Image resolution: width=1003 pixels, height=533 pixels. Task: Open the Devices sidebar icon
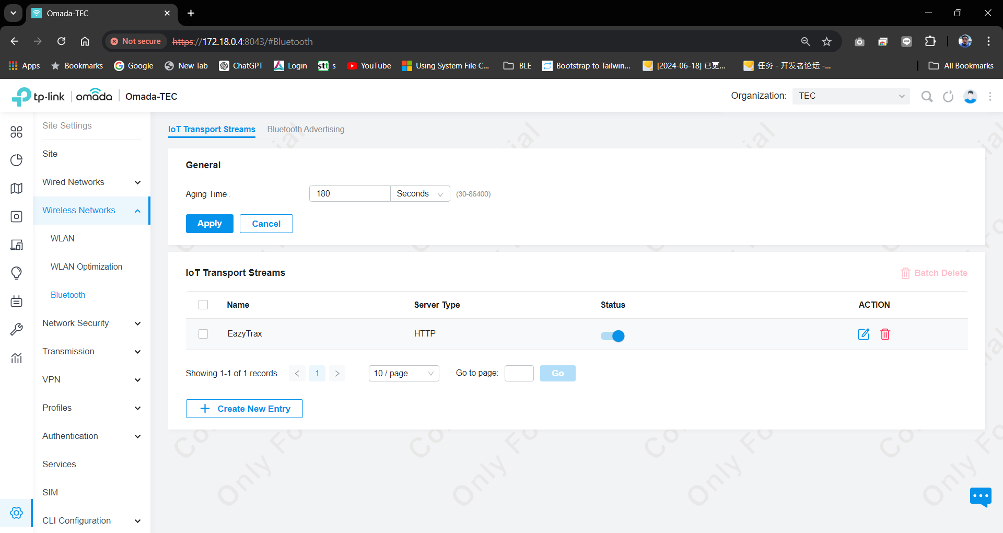click(x=16, y=216)
